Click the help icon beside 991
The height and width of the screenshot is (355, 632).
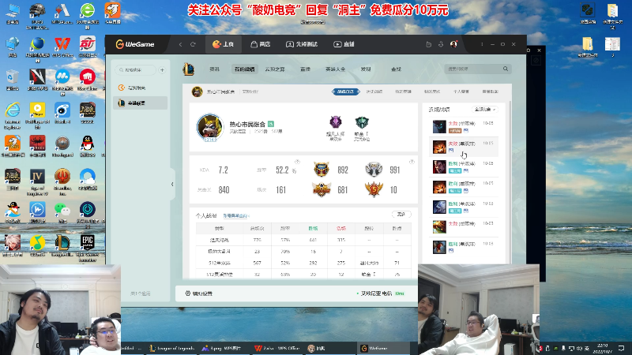click(412, 162)
